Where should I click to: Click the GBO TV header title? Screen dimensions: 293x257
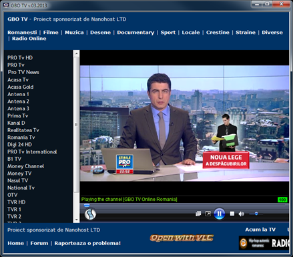[x=17, y=19]
